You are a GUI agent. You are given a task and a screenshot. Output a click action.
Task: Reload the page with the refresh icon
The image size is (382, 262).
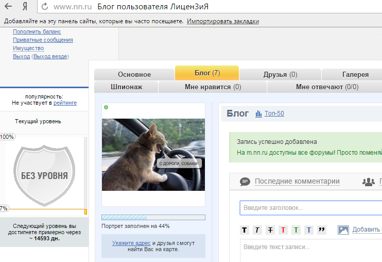(45, 7)
